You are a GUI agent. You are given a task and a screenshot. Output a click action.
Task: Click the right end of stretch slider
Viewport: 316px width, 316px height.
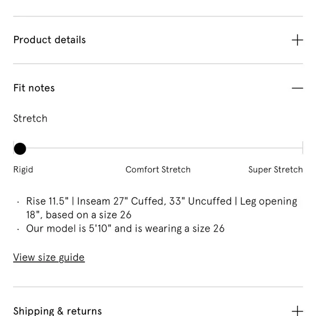tap(302, 148)
